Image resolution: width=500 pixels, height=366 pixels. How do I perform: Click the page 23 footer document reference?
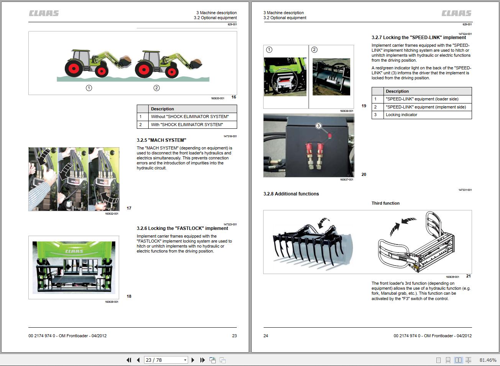click(67, 336)
